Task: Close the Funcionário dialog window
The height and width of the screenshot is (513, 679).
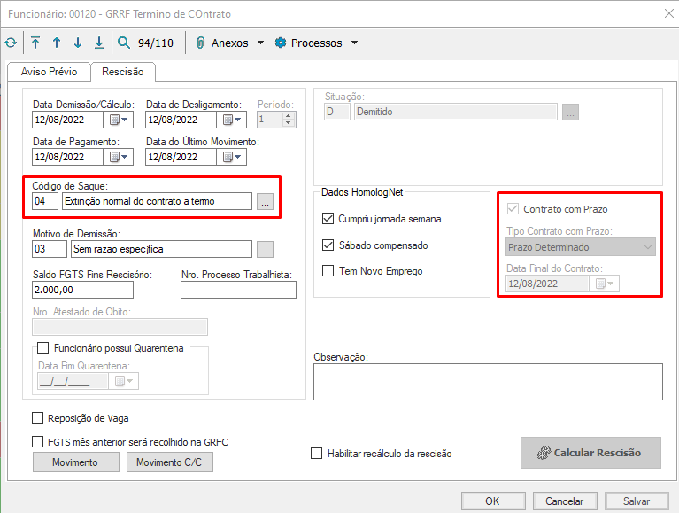Action: tap(669, 13)
